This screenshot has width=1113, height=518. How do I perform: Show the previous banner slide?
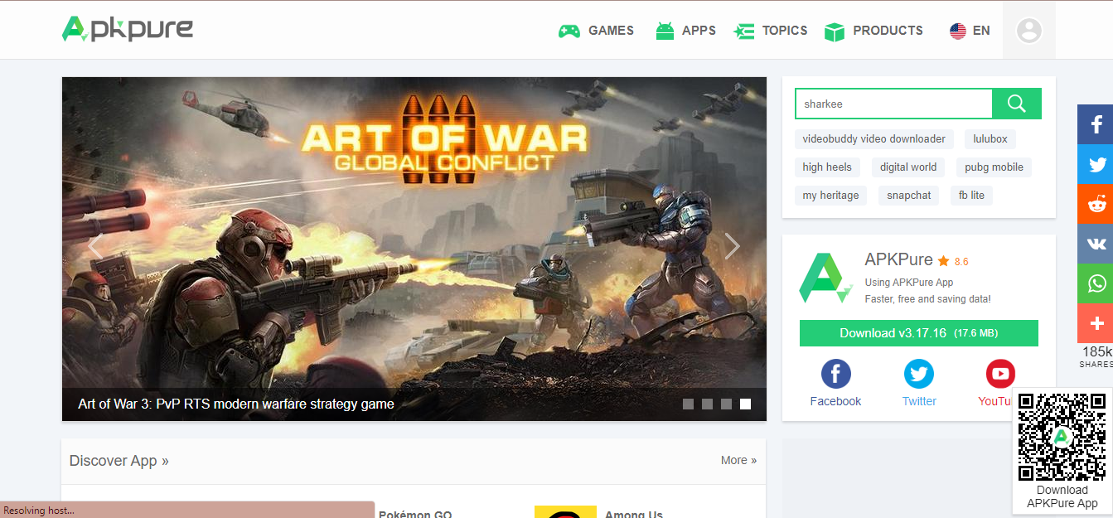(95, 246)
